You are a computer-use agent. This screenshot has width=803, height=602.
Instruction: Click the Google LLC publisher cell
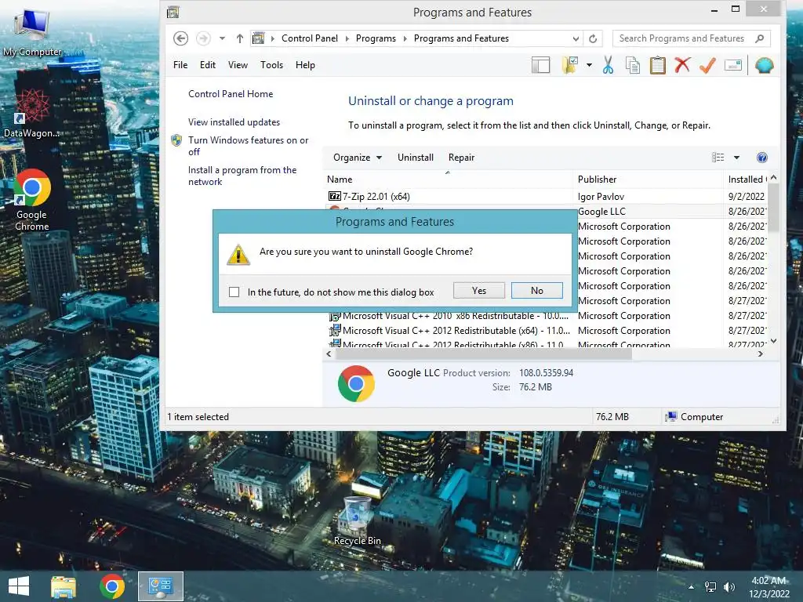point(601,212)
